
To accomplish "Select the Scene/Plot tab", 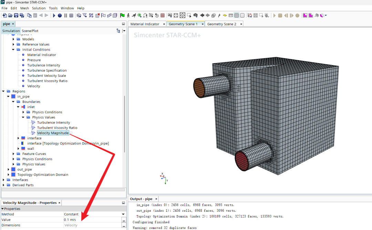I will tap(30, 31).
